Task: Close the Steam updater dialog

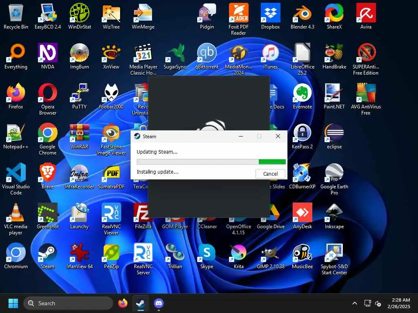Action: (x=278, y=136)
